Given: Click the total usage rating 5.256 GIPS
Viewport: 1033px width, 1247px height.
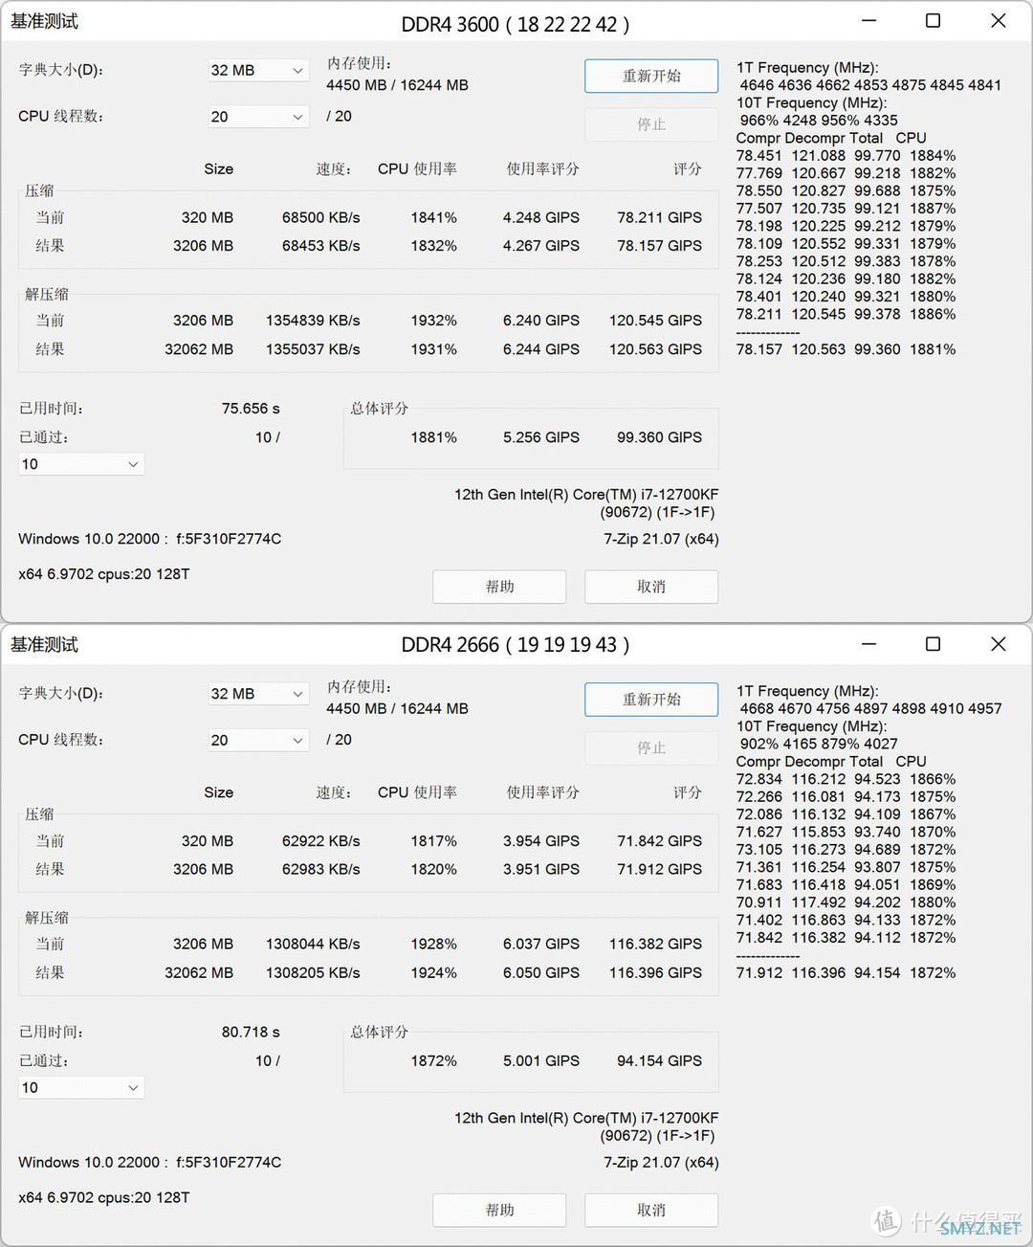Looking at the screenshot, I should [541, 437].
